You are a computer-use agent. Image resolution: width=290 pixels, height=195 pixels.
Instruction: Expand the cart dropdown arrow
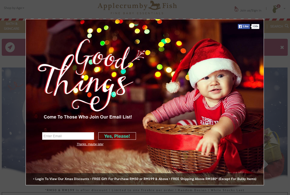pyautogui.click(x=284, y=8)
